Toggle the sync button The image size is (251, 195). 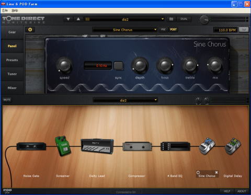tap(119, 66)
